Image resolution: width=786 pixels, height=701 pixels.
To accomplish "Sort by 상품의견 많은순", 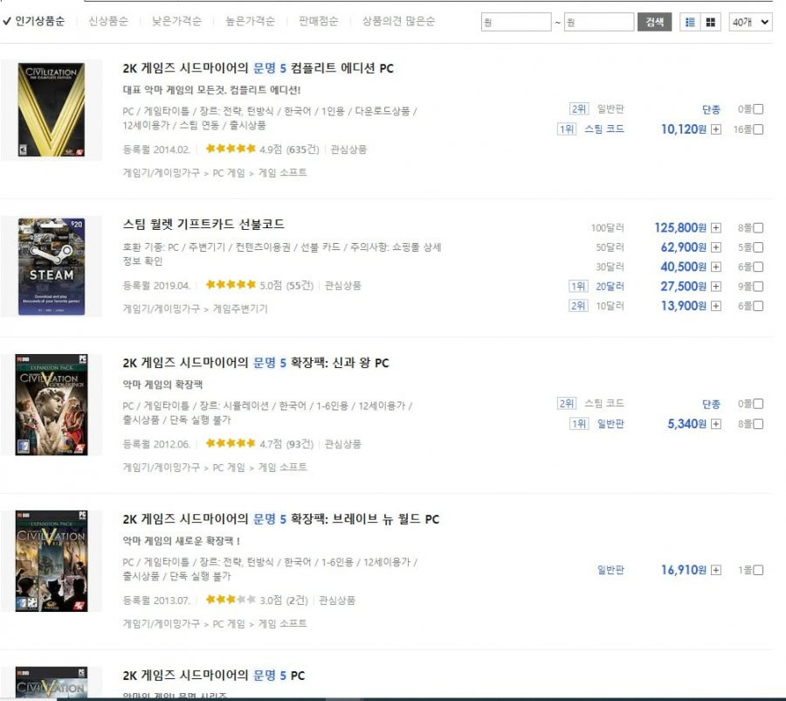I will click(x=398, y=21).
